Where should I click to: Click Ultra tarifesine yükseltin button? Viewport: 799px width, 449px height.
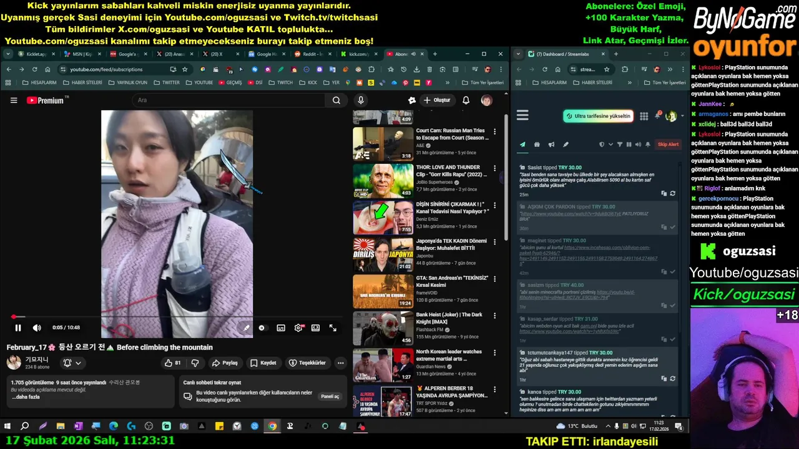pyautogui.click(x=598, y=116)
